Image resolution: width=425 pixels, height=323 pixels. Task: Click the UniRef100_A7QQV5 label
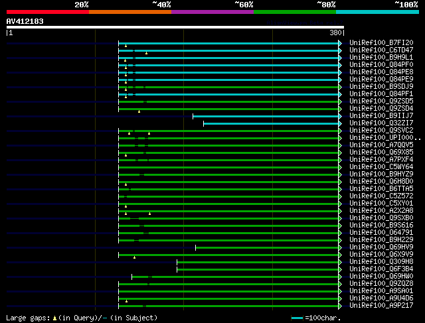pos(381,145)
